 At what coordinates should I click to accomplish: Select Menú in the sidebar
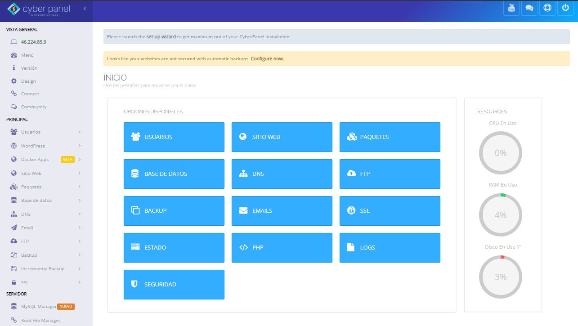pyautogui.click(x=28, y=55)
